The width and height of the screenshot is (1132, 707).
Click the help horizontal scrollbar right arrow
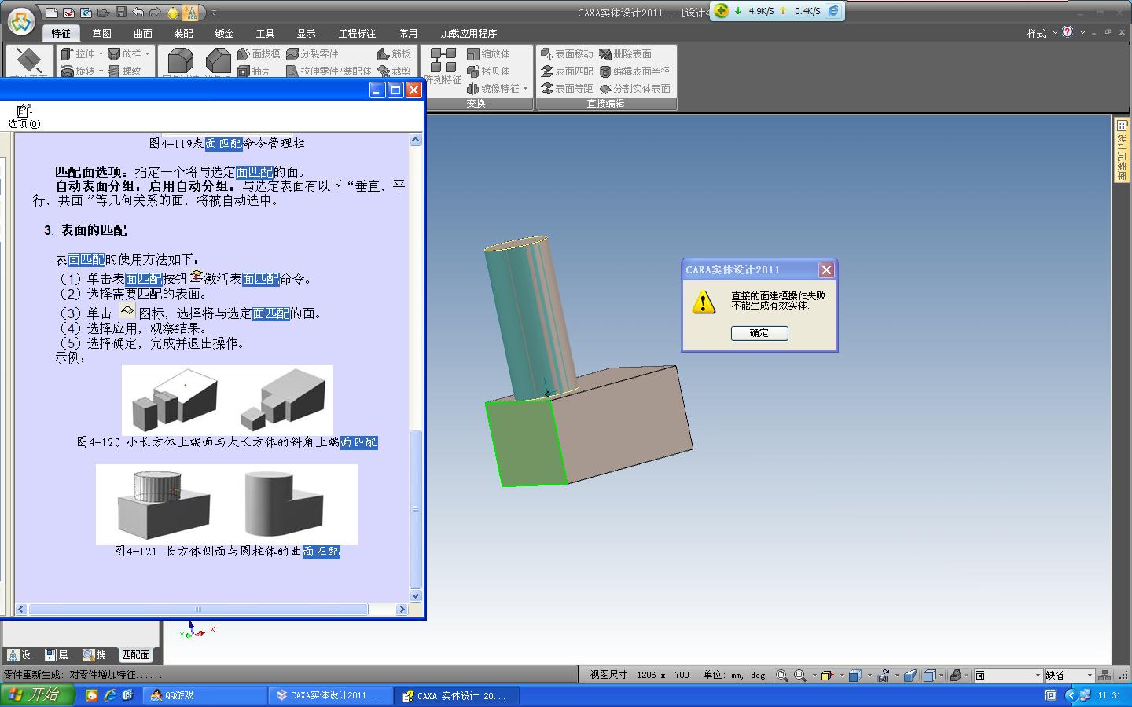point(402,609)
